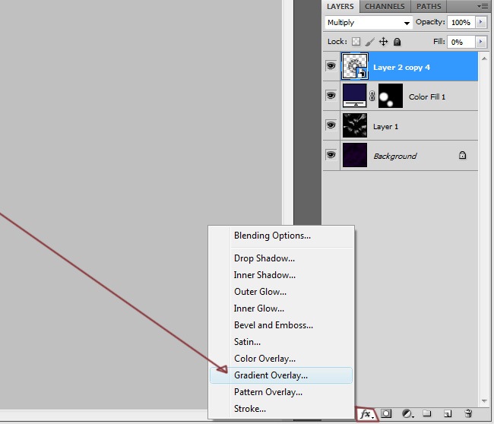Click the Opacity value field
Image resolution: width=494 pixels, height=424 pixels.
point(461,22)
